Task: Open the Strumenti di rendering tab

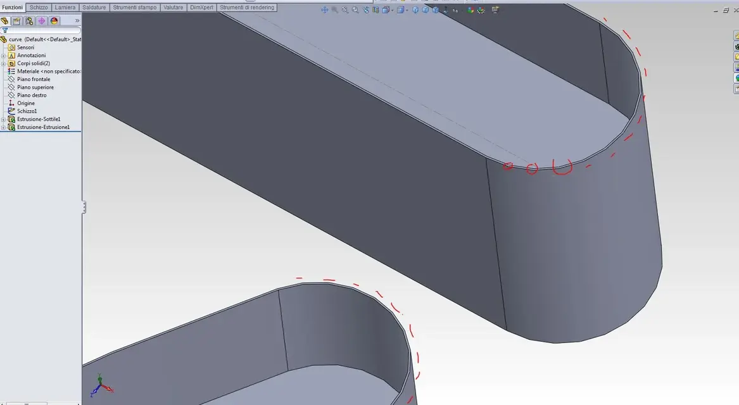Action: pos(247,8)
